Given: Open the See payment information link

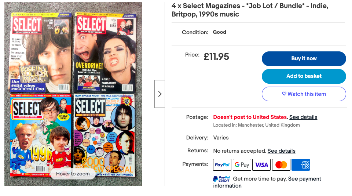Looking at the screenshot, I should [x=267, y=182].
